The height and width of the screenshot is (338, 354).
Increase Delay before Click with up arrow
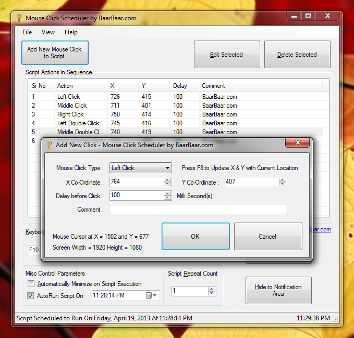pos(167,193)
